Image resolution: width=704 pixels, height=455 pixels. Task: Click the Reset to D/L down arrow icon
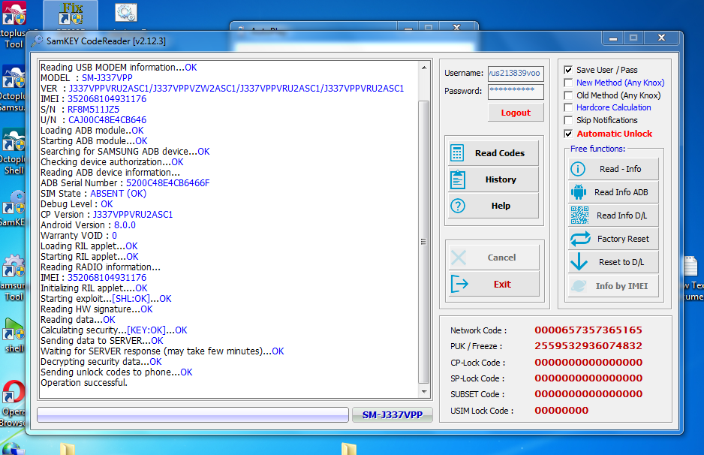pos(579,261)
